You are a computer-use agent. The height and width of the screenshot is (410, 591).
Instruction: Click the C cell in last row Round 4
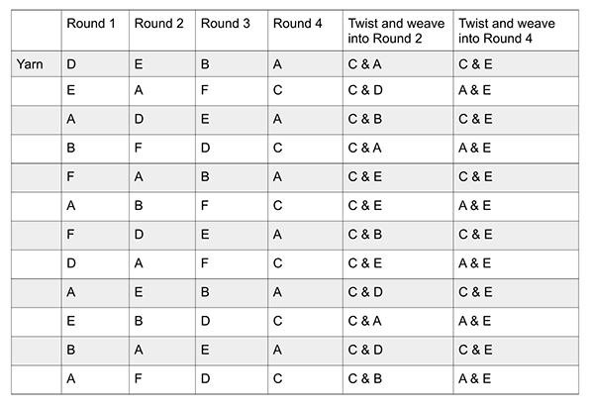pyautogui.click(x=305, y=380)
